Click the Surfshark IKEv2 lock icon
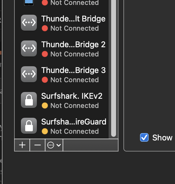The height and width of the screenshot is (184, 175). (x=29, y=100)
